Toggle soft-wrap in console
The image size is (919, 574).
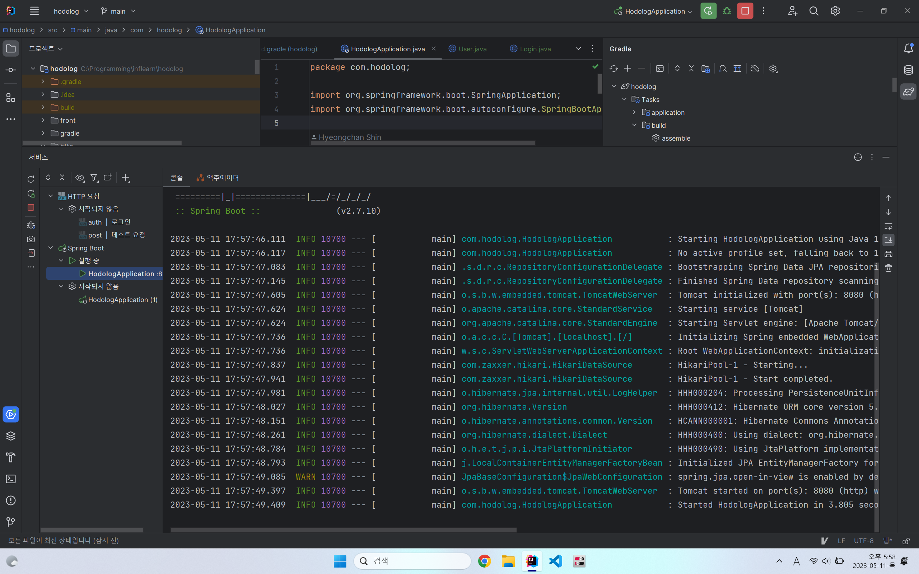point(888,226)
